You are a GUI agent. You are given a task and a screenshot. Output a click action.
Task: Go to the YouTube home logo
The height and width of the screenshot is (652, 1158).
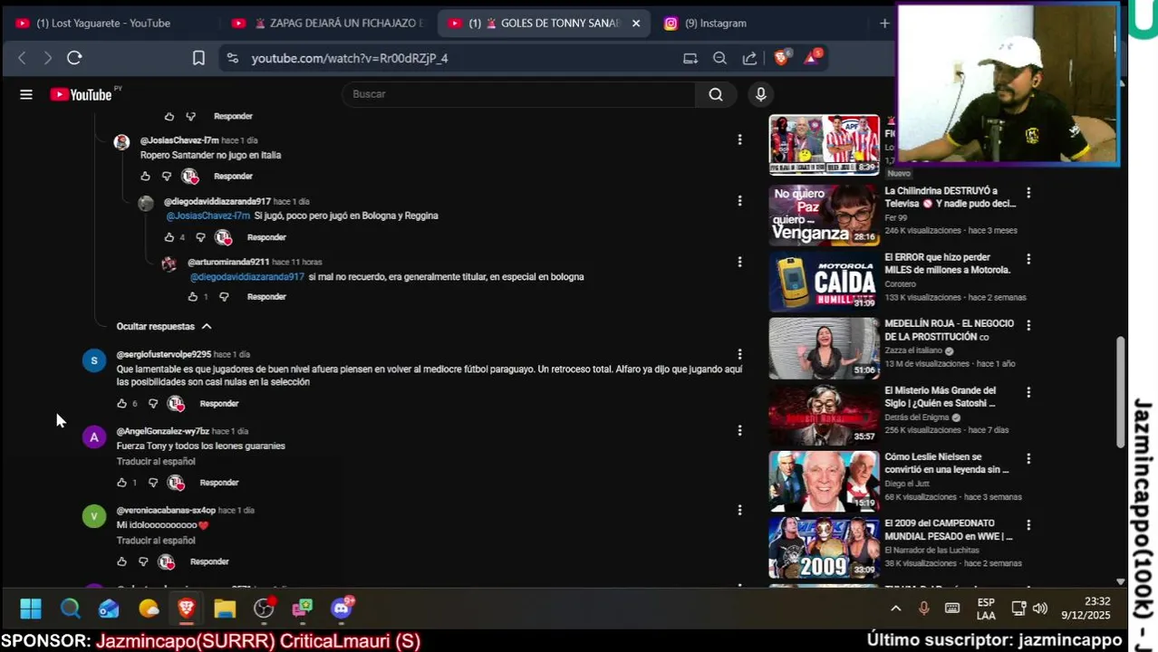[x=81, y=94]
